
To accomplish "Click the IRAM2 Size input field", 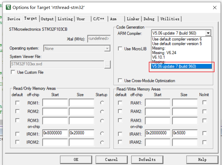I will 185,142.
